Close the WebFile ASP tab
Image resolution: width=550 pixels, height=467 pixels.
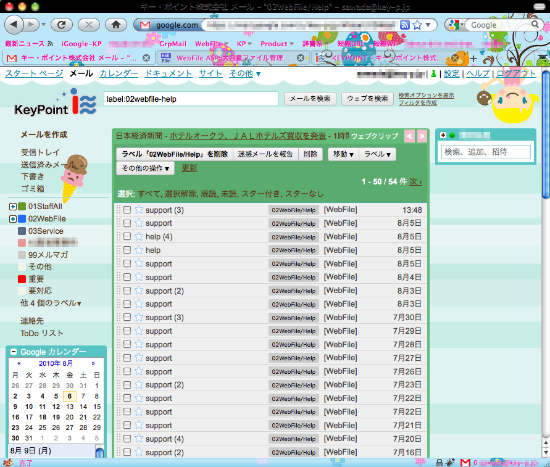click(300, 58)
